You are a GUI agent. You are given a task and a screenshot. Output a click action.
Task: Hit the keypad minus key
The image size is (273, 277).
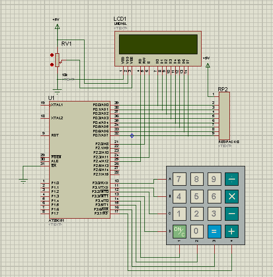pyautogui.click(x=231, y=214)
